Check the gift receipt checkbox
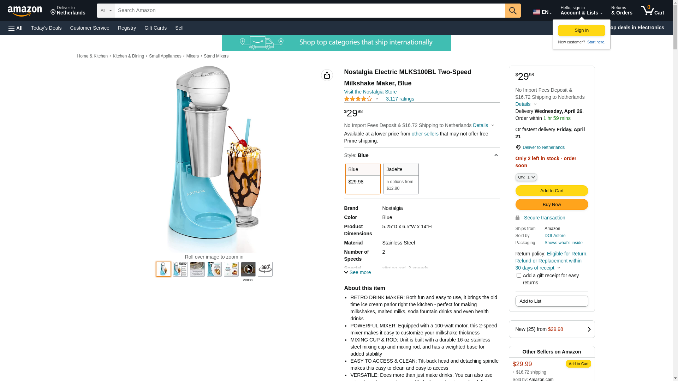This screenshot has height=381, width=678. click(519, 275)
